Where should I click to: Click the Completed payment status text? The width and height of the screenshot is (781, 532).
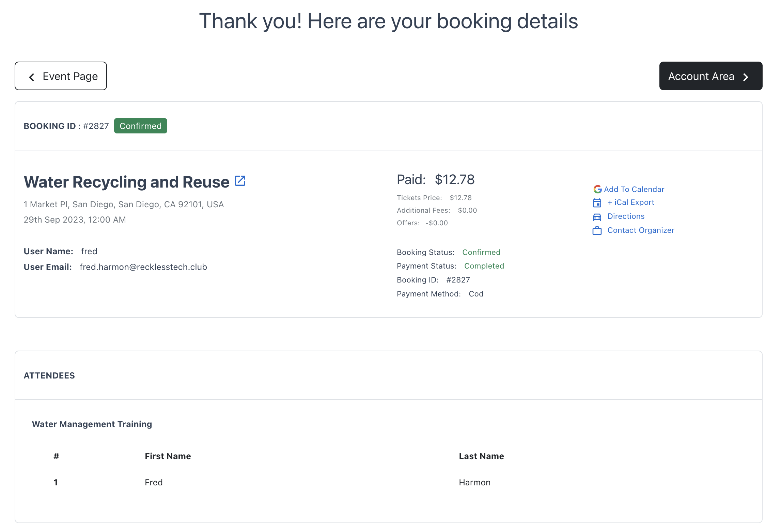[484, 266]
